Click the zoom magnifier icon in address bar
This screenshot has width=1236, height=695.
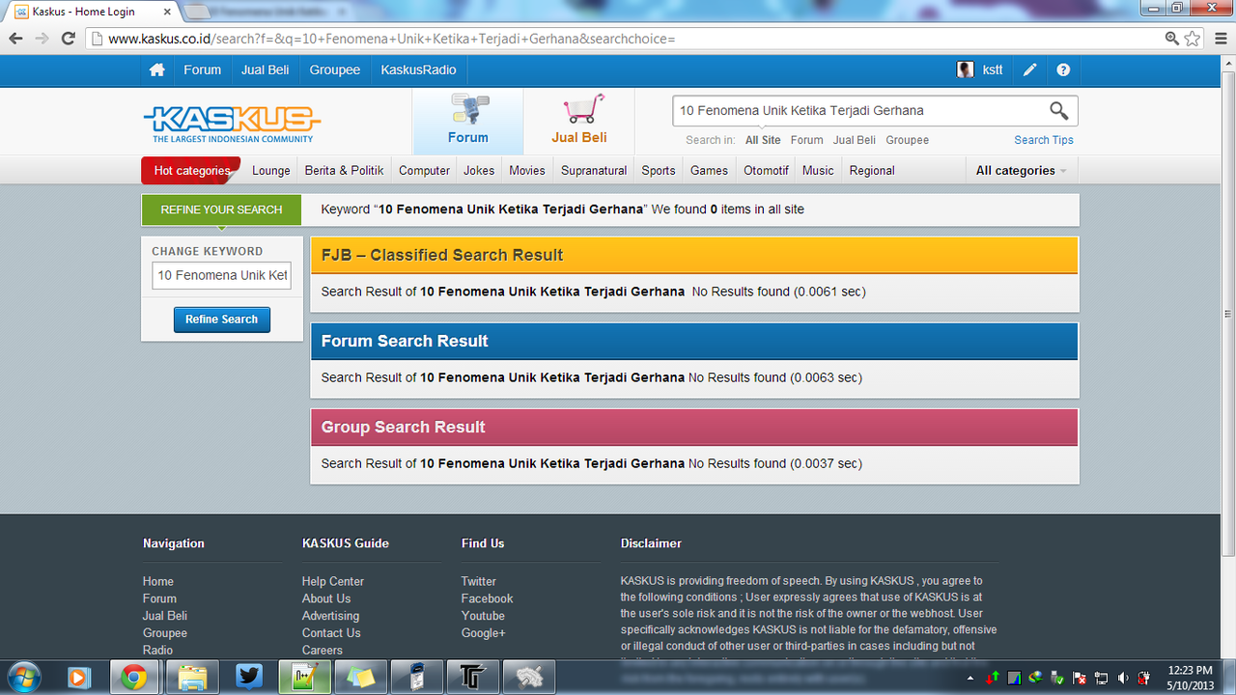coord(1172,39)
